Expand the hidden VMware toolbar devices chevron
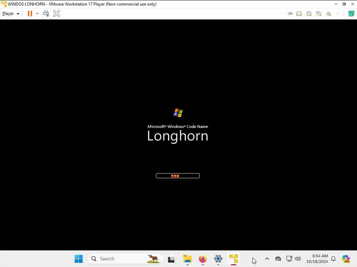 click(290, 14)
